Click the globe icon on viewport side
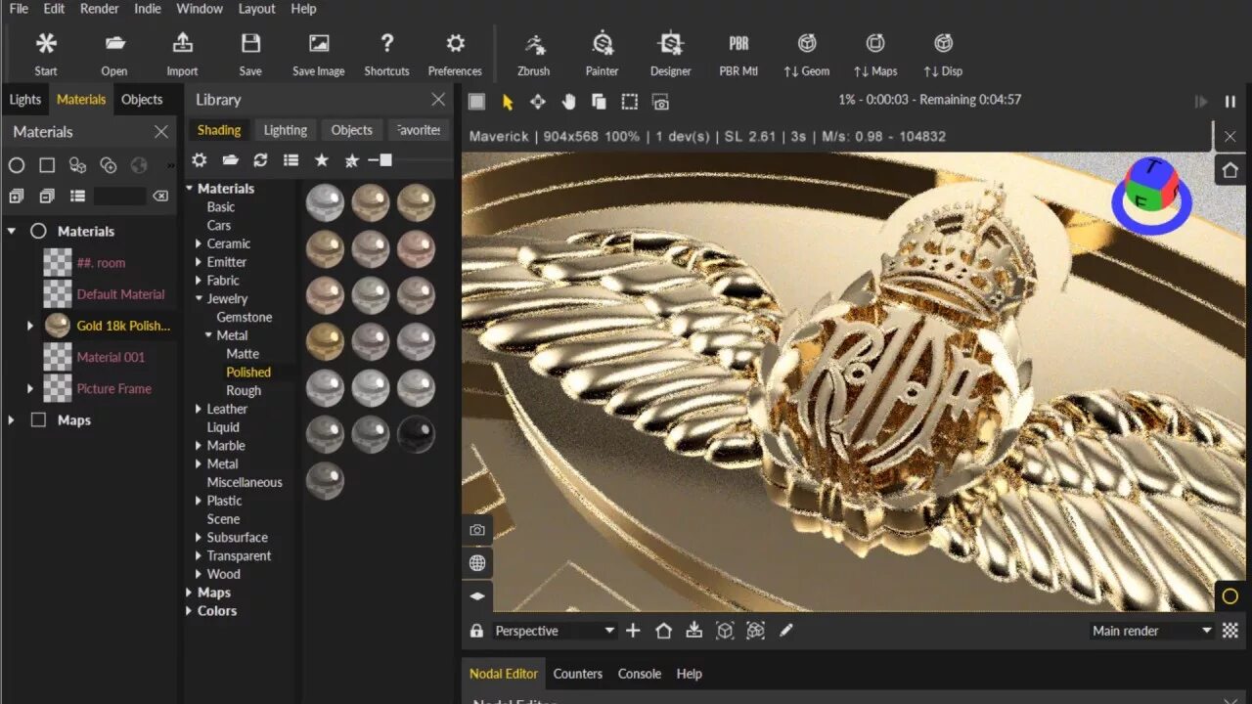The height and width of the screenshot is (704, 1252). click(x=477, y=563)
